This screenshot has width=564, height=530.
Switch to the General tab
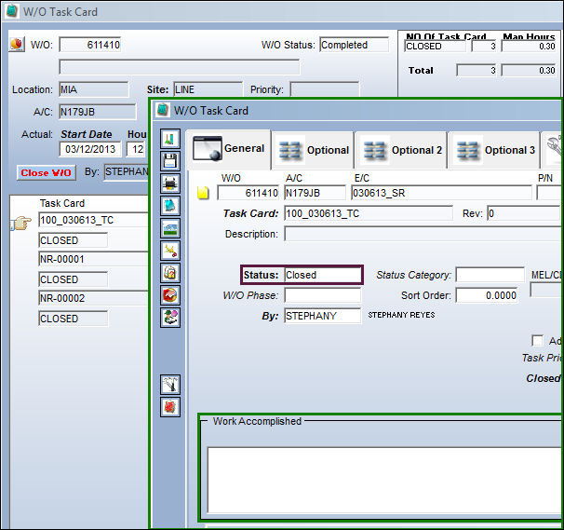[228, 149]
